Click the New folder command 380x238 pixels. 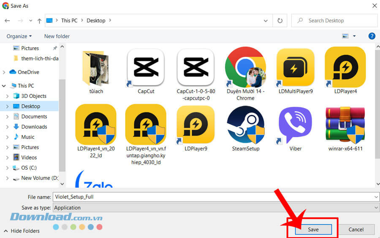pyautogui.click(x=57, y=36)
